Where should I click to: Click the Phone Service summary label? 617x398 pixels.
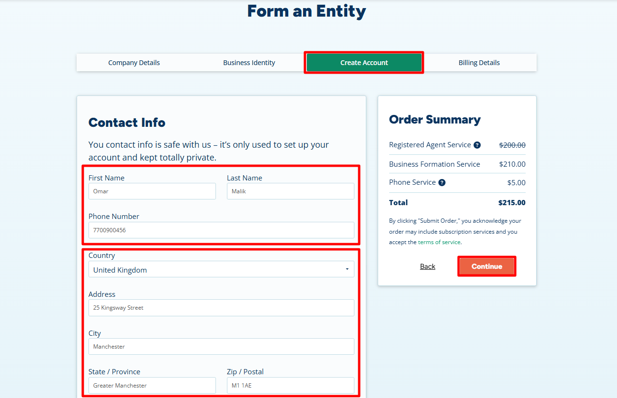tap(412, 182)
